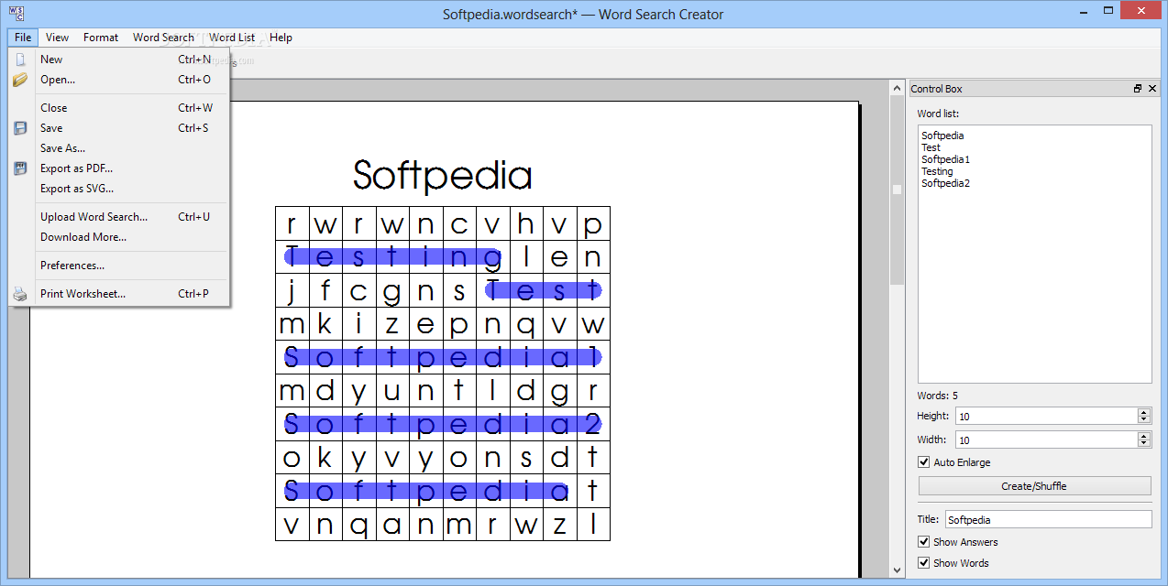The width and height of the screenshot is (1168, 586).
Task: Select 'Softpedia' in the word list
Action: click(942, 136)
